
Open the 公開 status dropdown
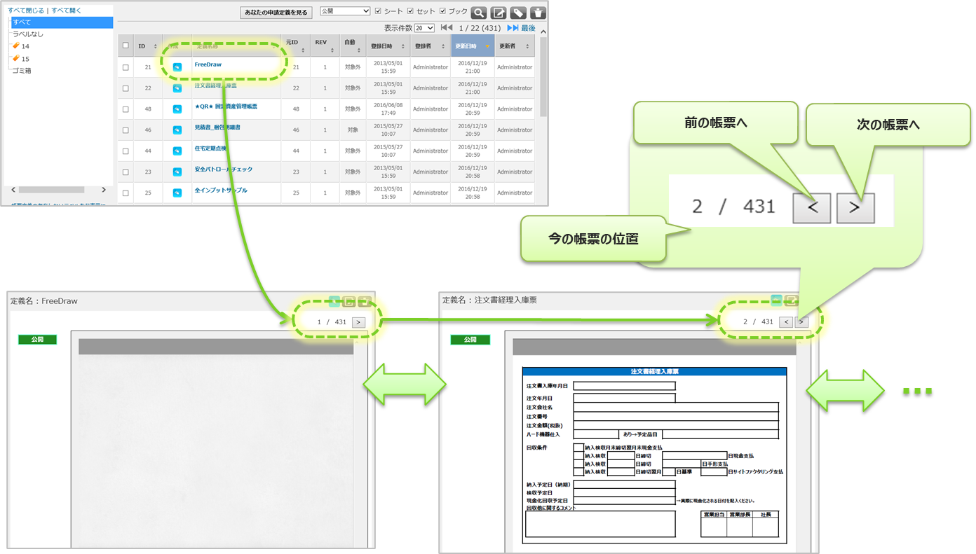point(344,11)
